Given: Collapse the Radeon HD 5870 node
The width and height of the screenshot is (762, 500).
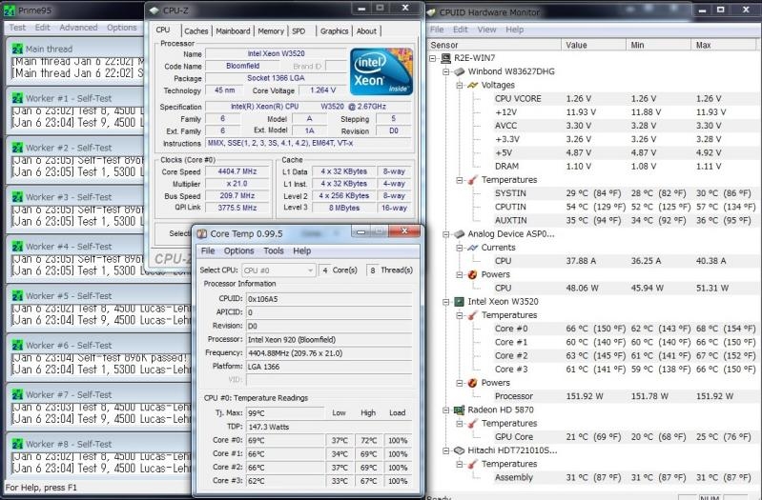Looking at the screenshot, I should pyautogui.click(x=446, y=409).
